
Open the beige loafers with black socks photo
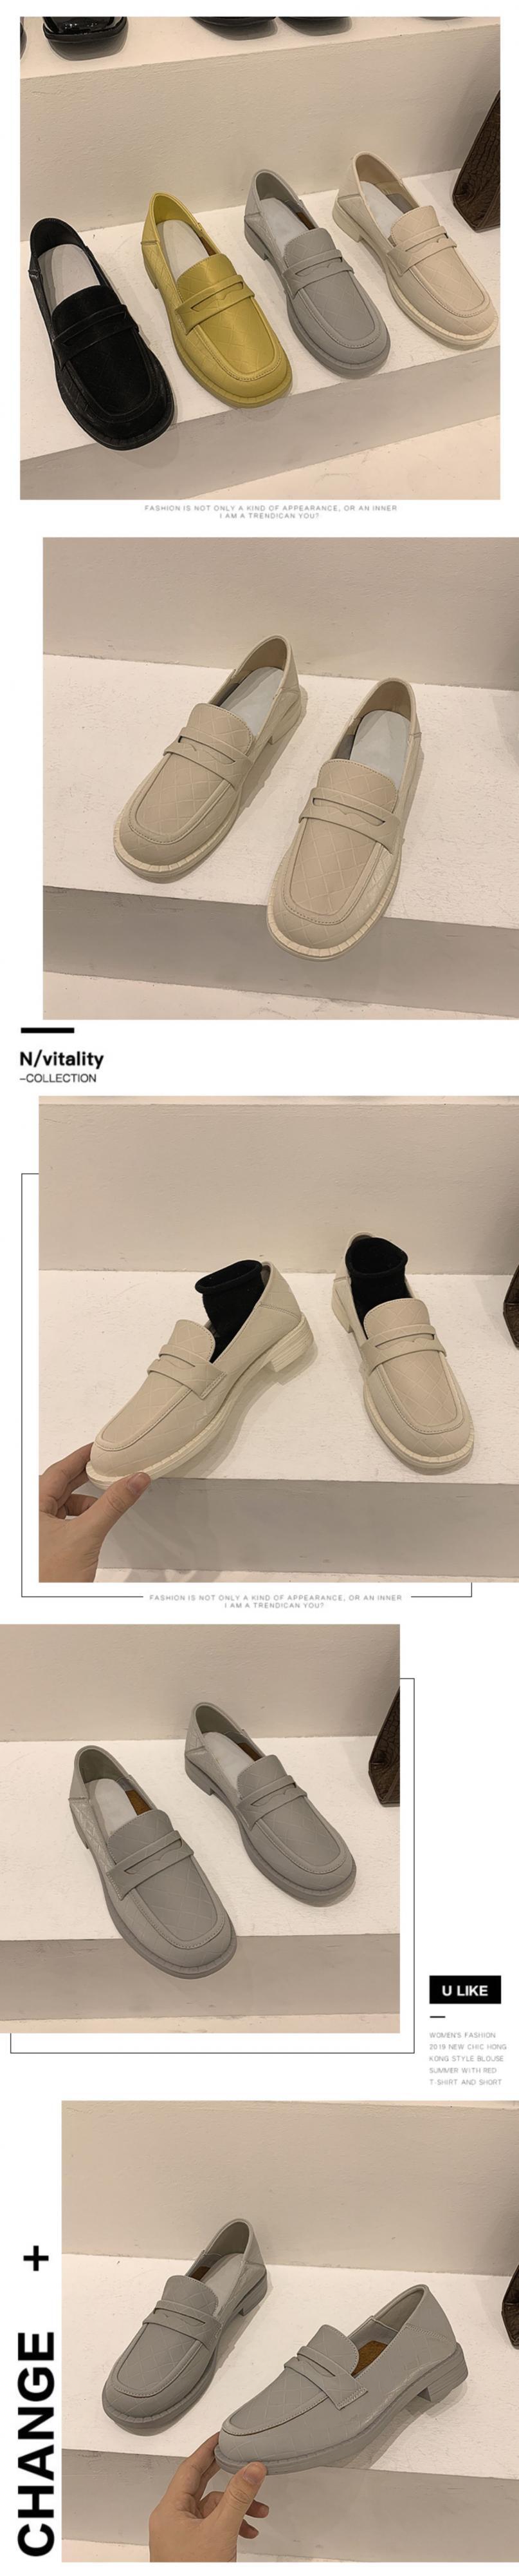point(278,1339)
